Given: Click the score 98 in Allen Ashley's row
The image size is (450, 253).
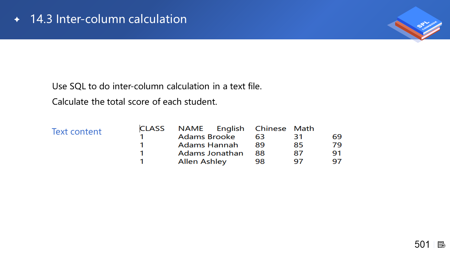Looking at the screenshot, I should pos(260,162).
